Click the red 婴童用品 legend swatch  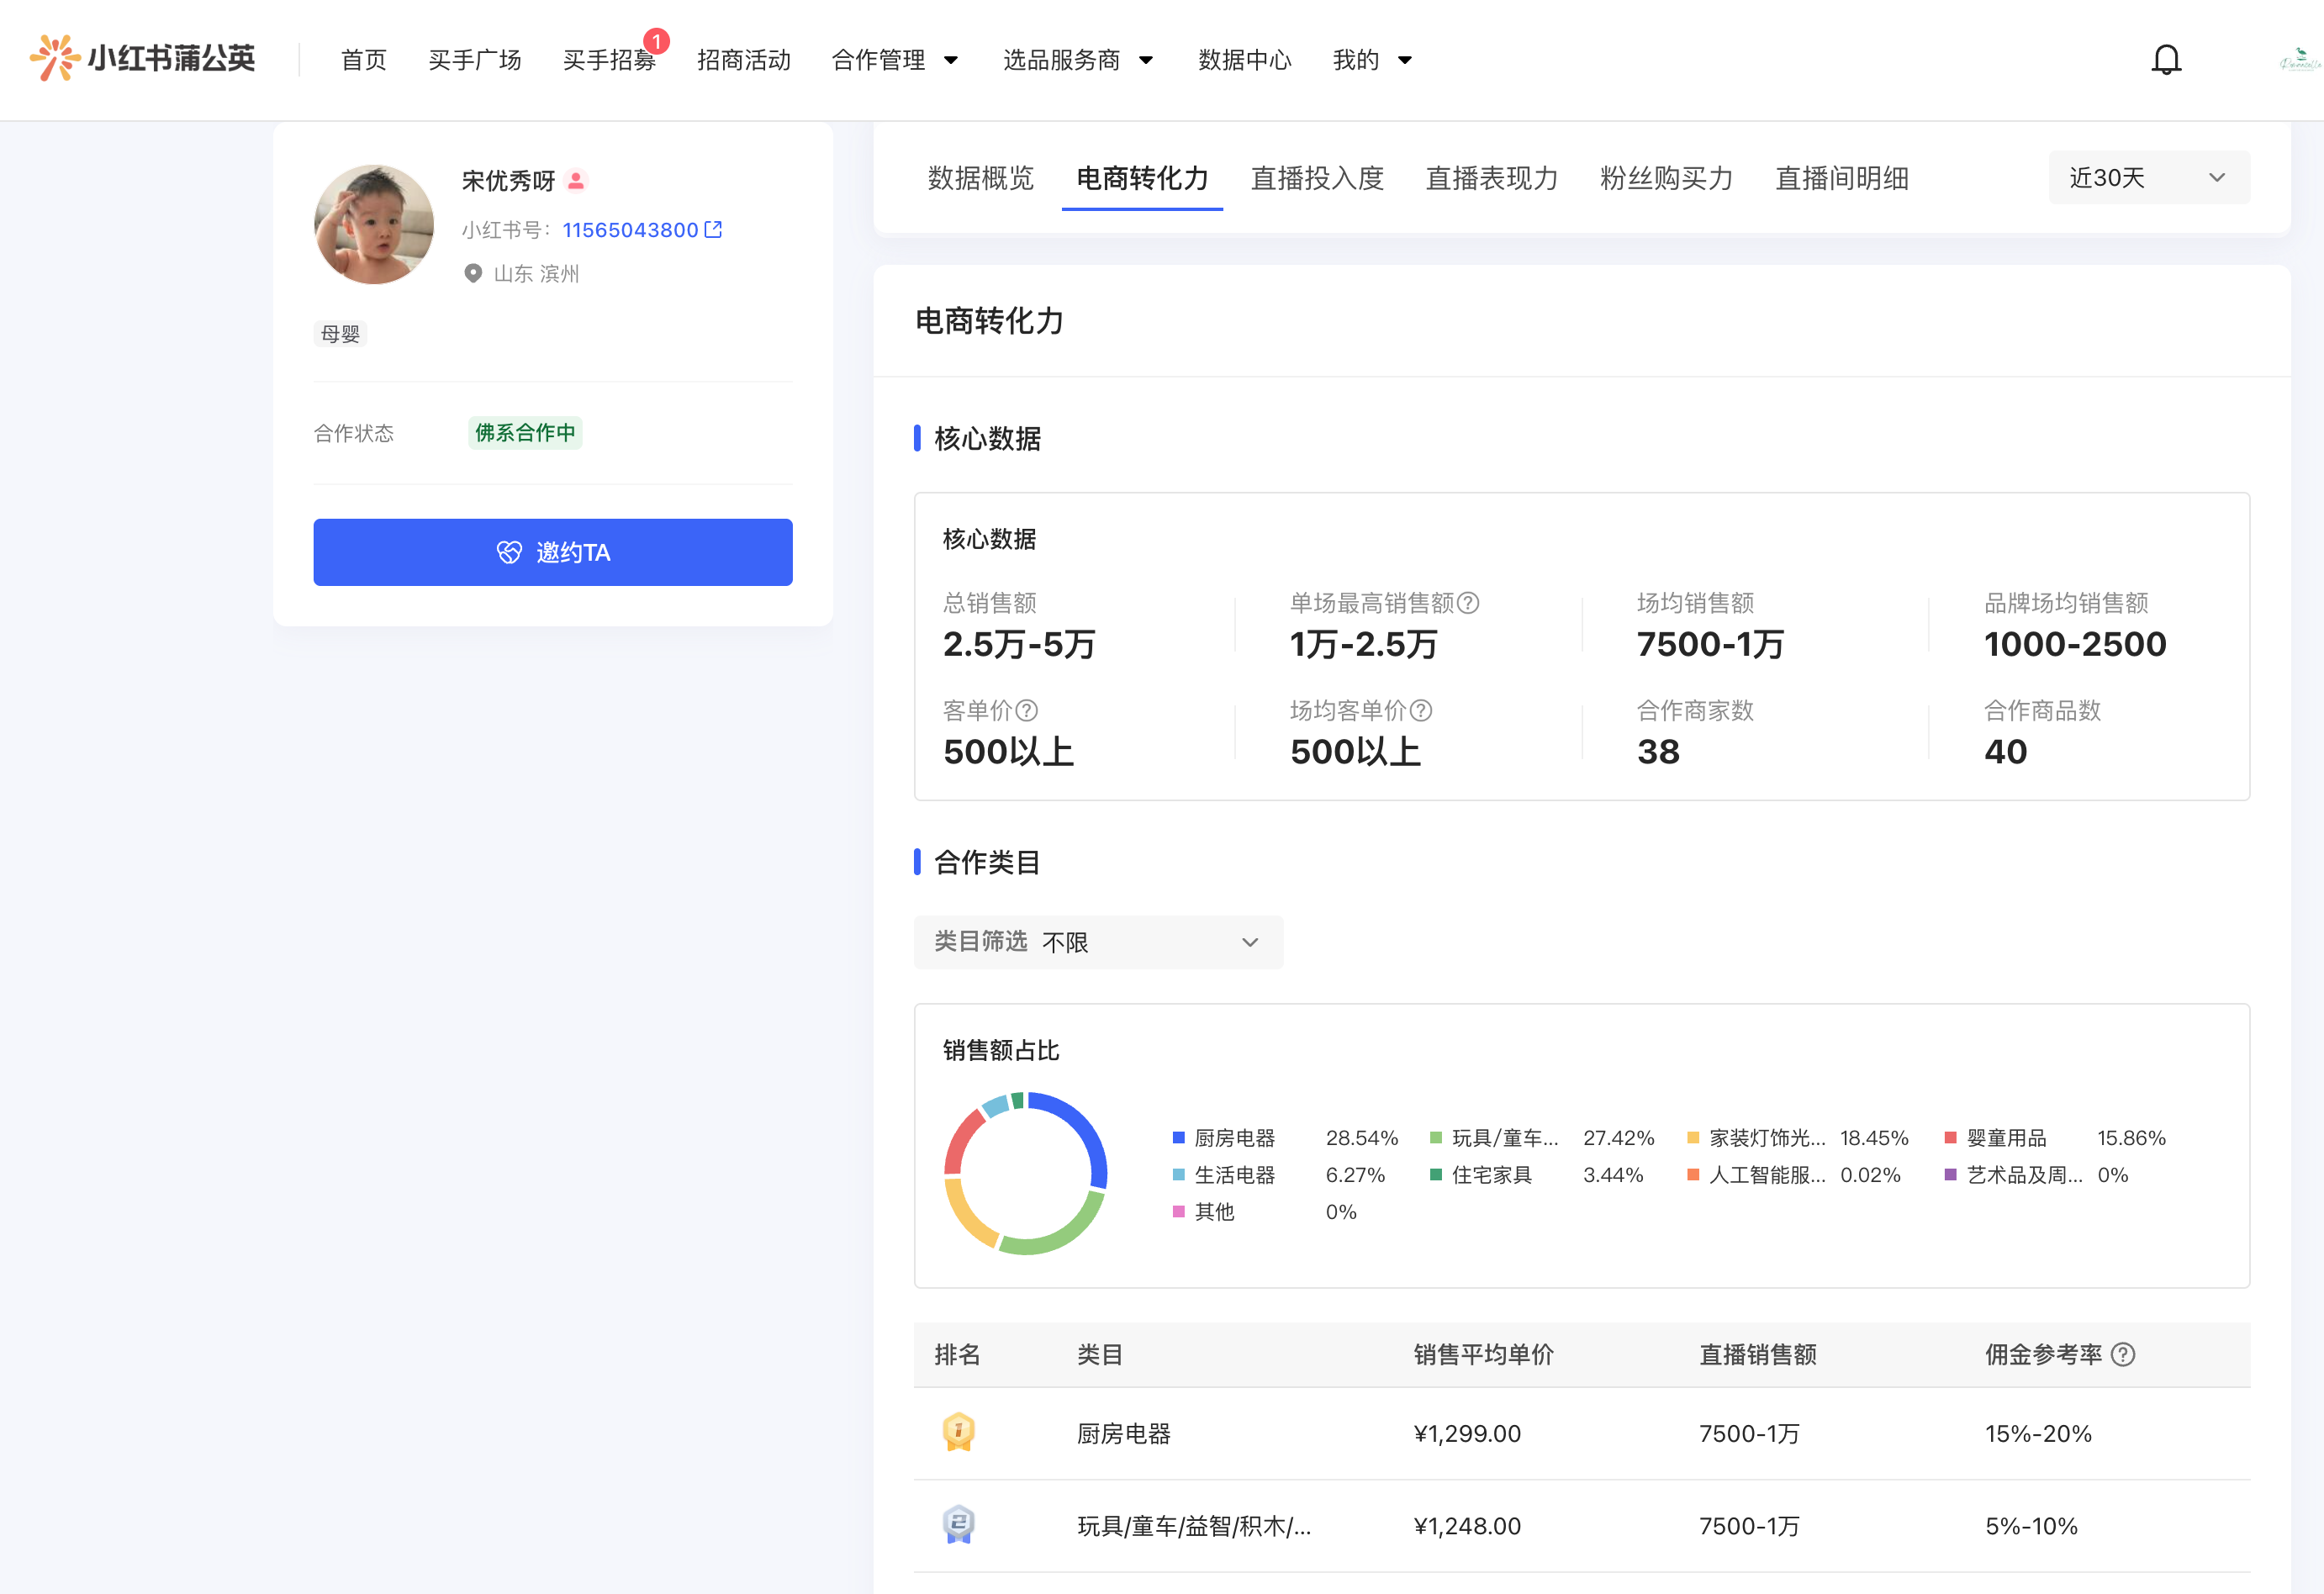coord(1950,1137)
